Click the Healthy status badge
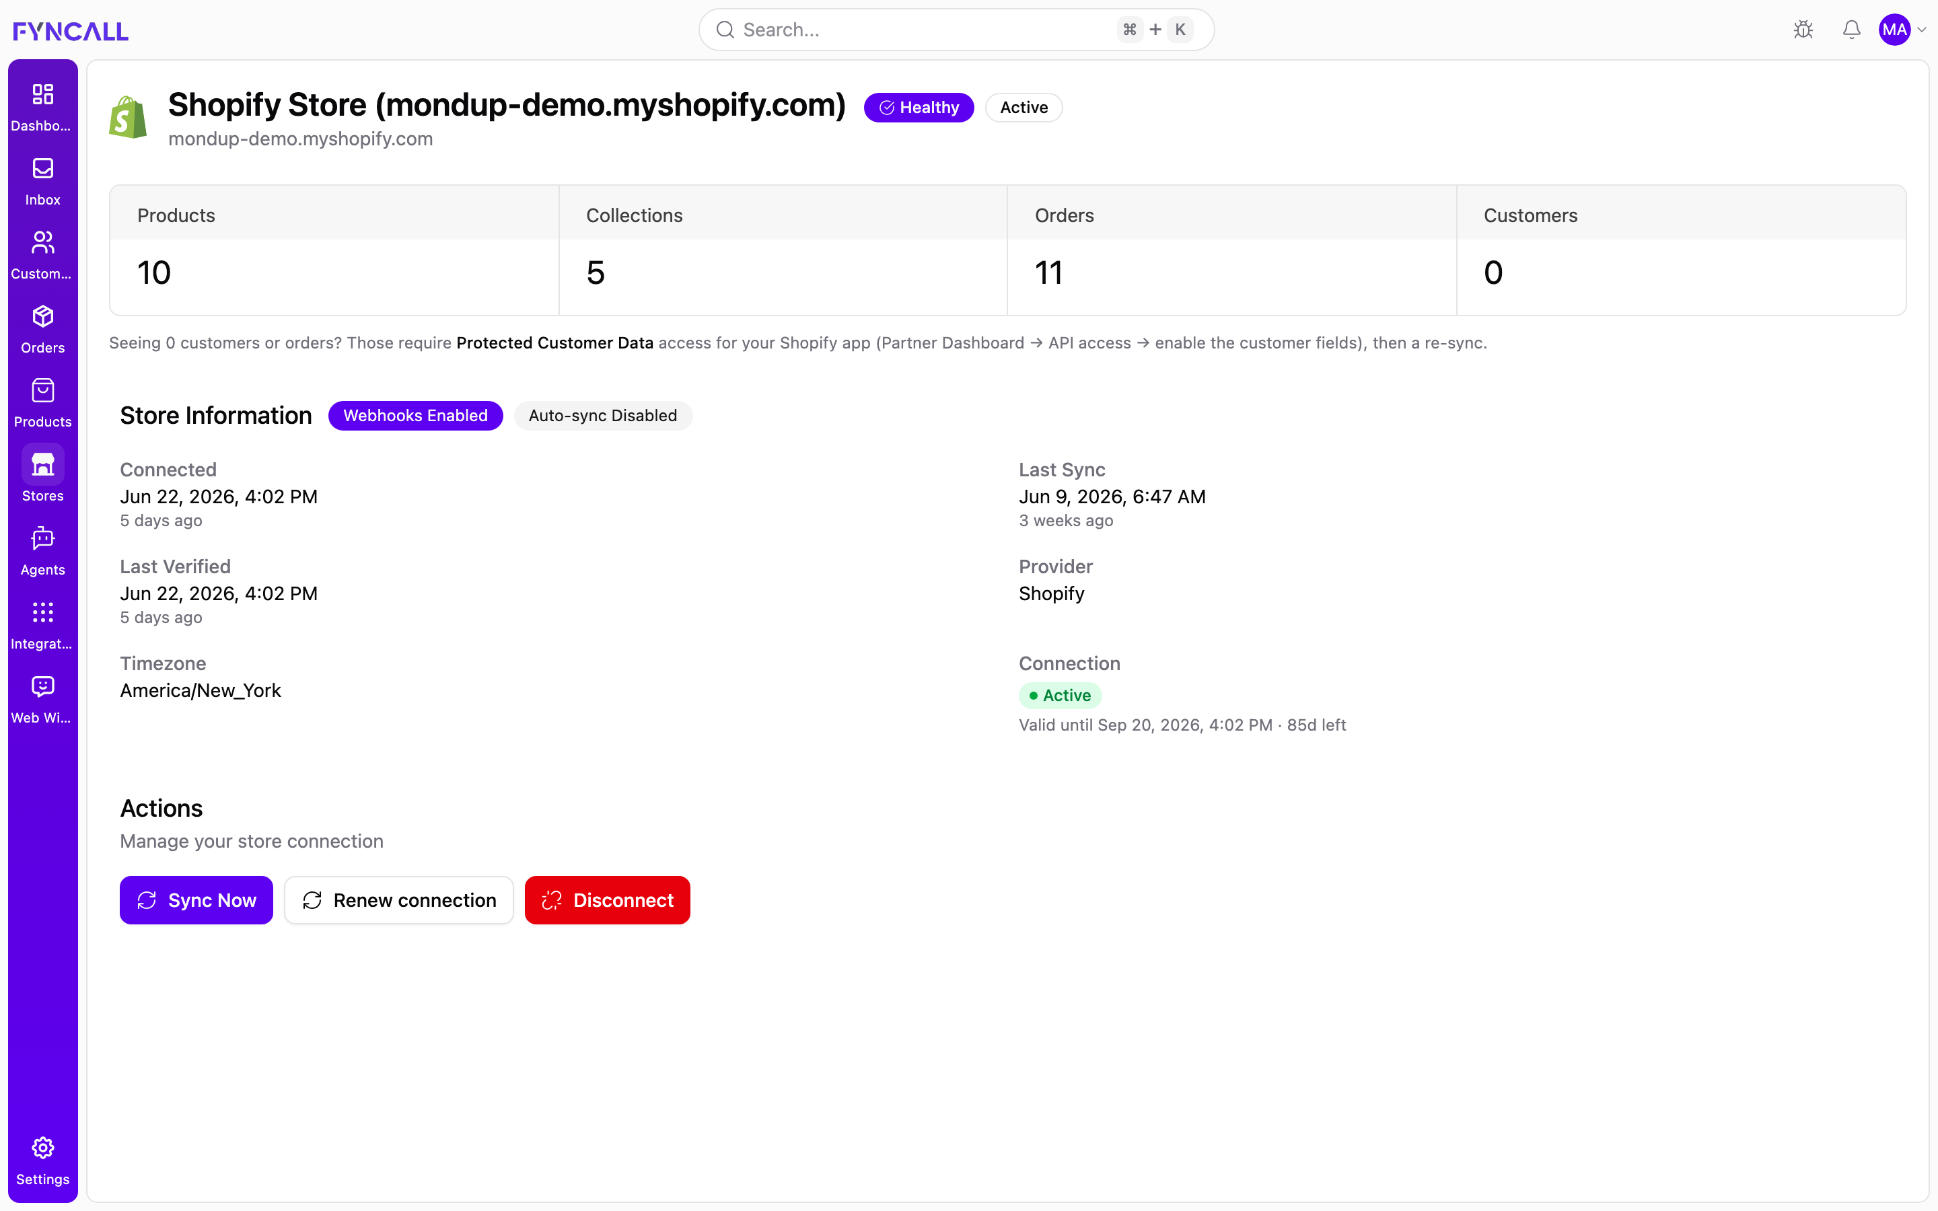 pyautogui.click(x=919, y=108)
